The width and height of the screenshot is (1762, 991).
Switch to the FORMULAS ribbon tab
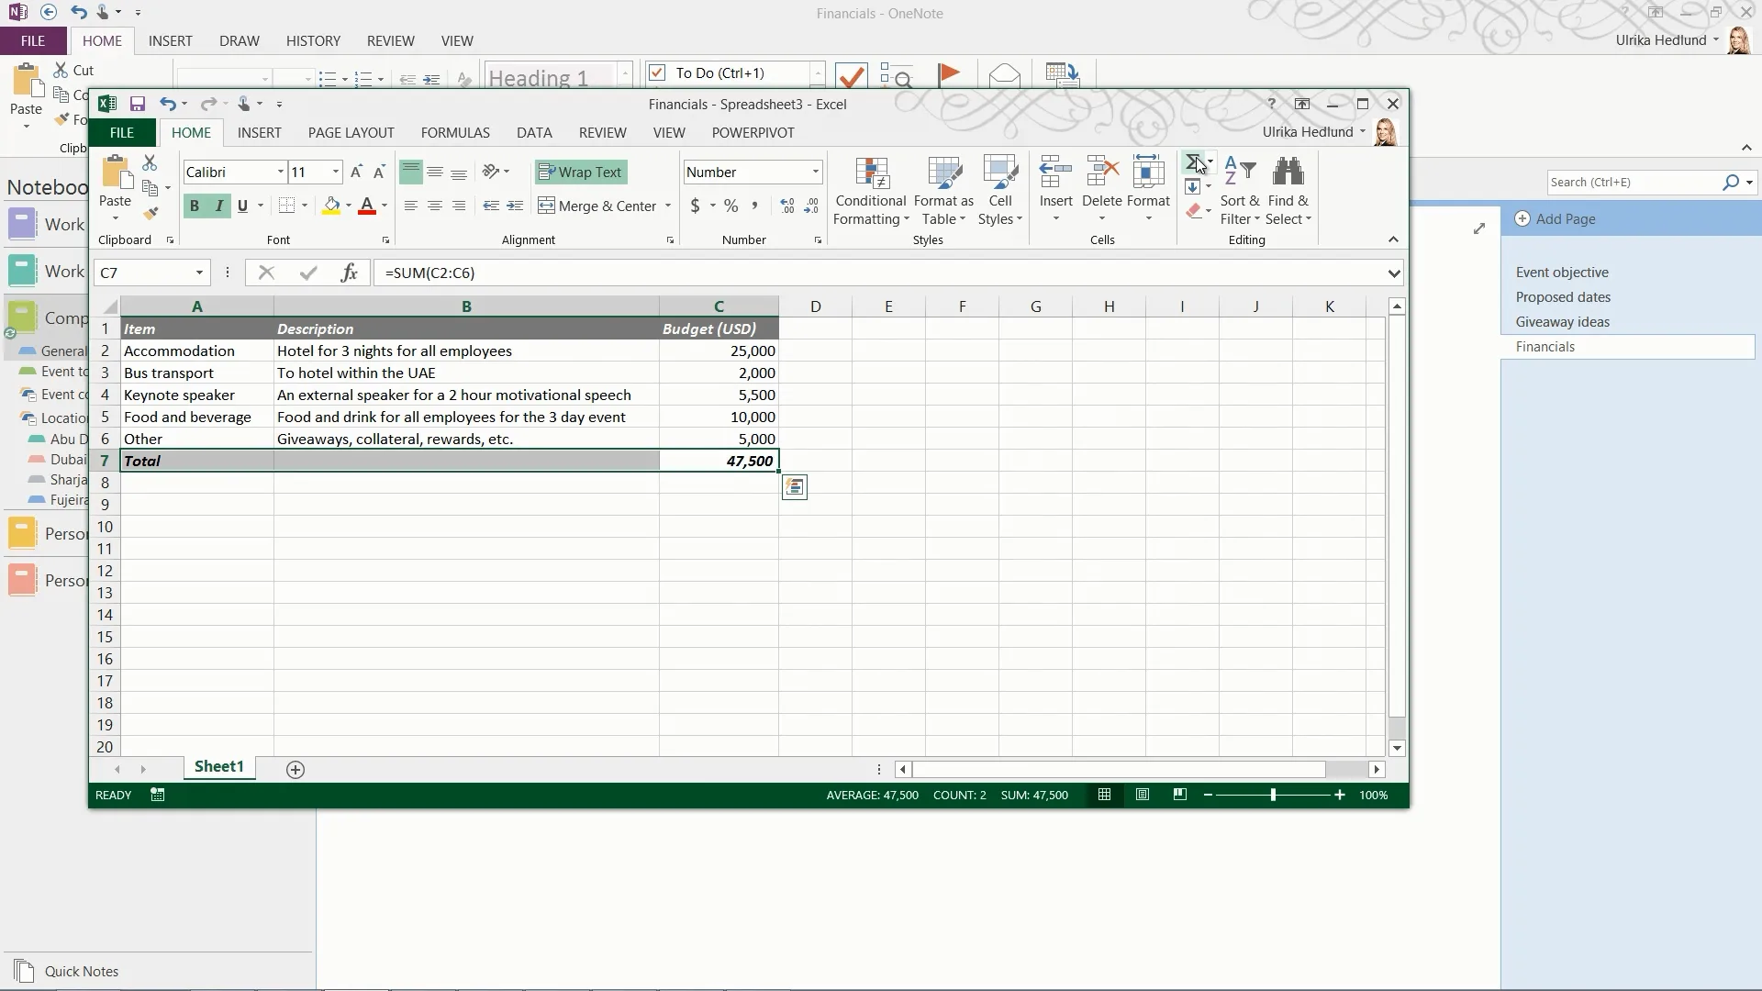[456, 132]
